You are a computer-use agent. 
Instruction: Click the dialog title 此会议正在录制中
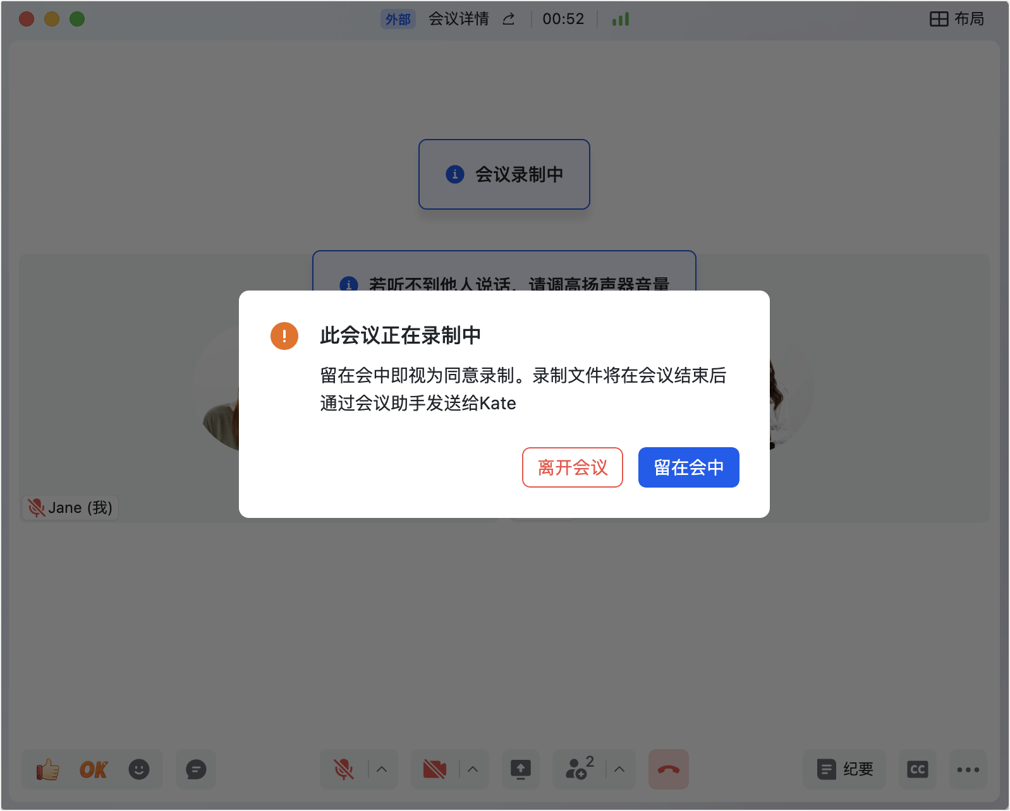[x=401, y=335]
